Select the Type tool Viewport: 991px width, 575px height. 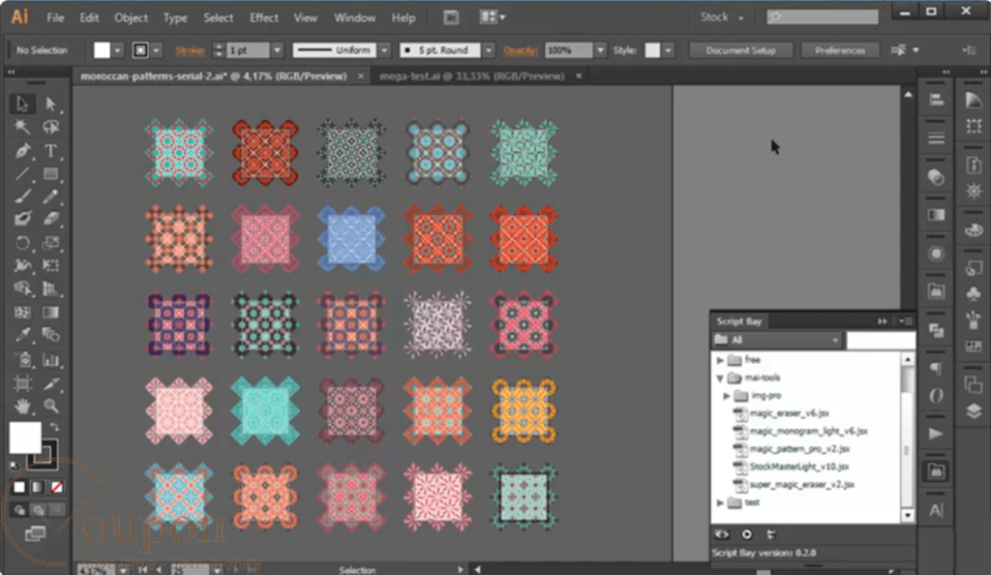coord(50,151)
